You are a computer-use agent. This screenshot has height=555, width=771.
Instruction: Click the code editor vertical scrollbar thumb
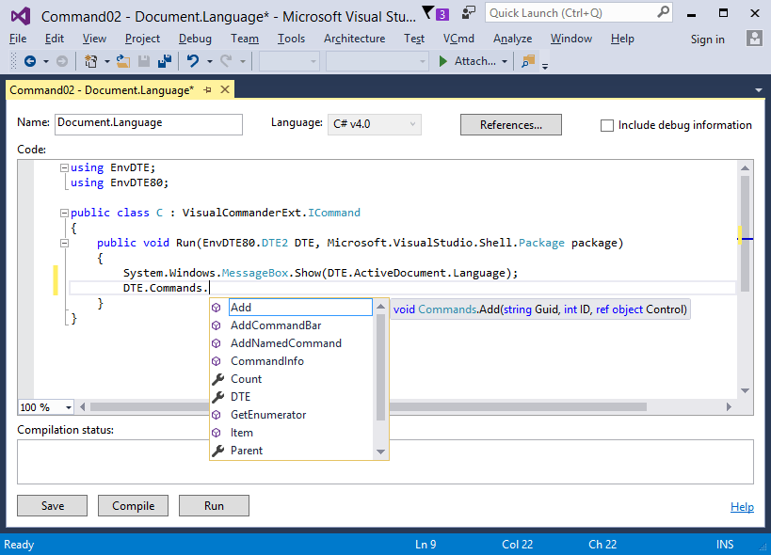(745, 234)
